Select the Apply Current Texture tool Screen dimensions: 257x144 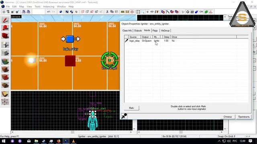click(5, 69)
